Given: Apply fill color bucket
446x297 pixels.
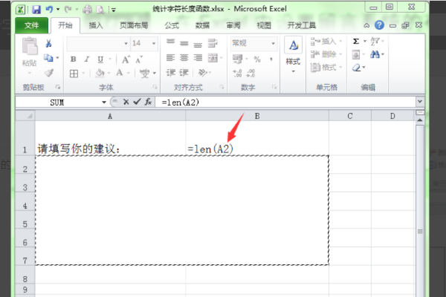Looking at the screenshot, I should point(100,74).
